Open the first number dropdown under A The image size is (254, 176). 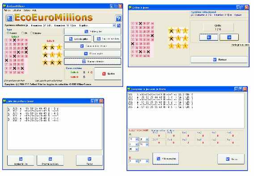pyautogui.click(x=137, y=139)
